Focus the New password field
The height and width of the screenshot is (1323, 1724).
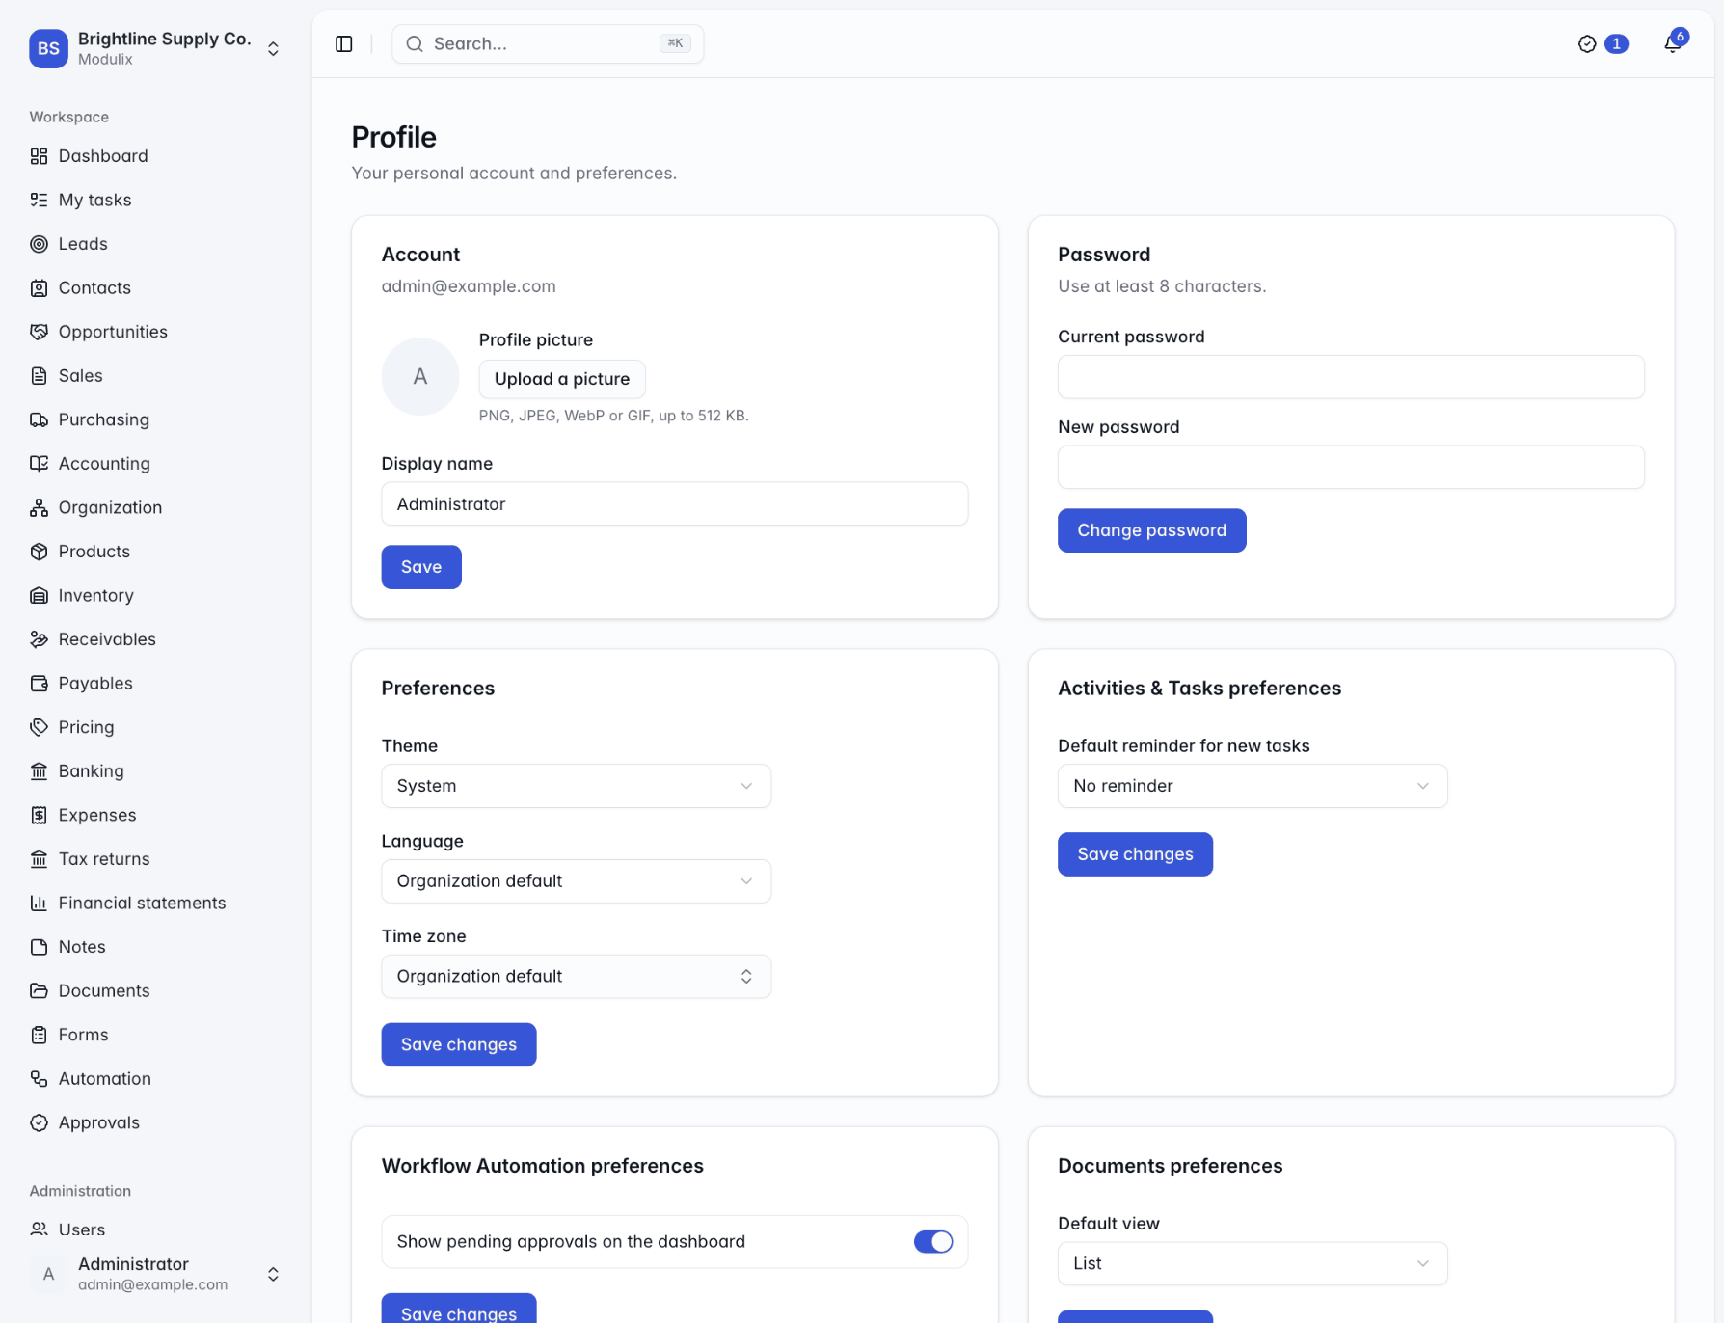1351,467
